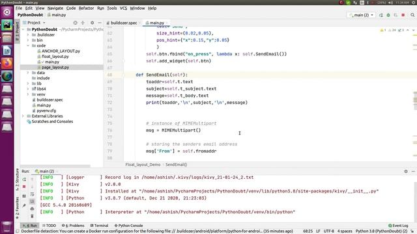Open Firefox from the Ubuntu dock

pos(7,63)
